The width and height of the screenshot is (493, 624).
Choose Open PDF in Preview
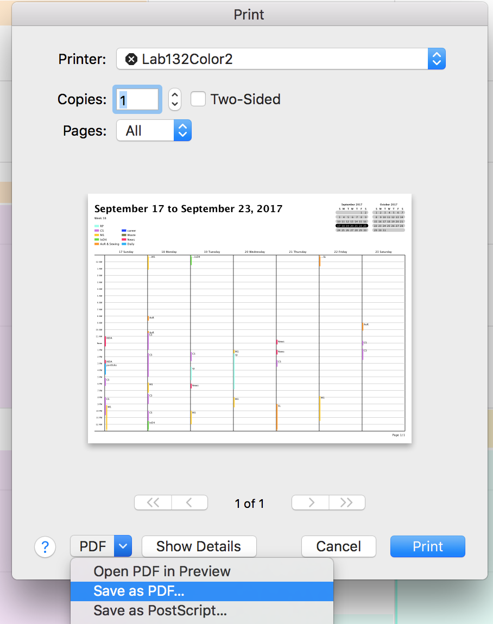click(162, 571)
